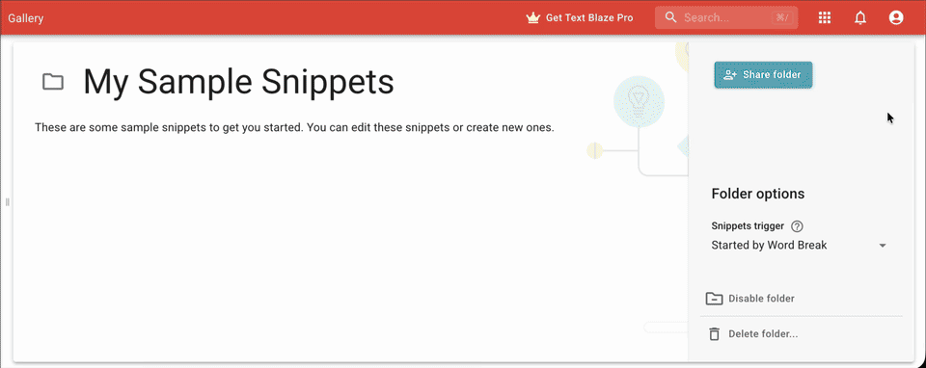Open the apps grid menu
Image resolution: width=926 pixels, height=368 pixels.
tap(825, 17)
